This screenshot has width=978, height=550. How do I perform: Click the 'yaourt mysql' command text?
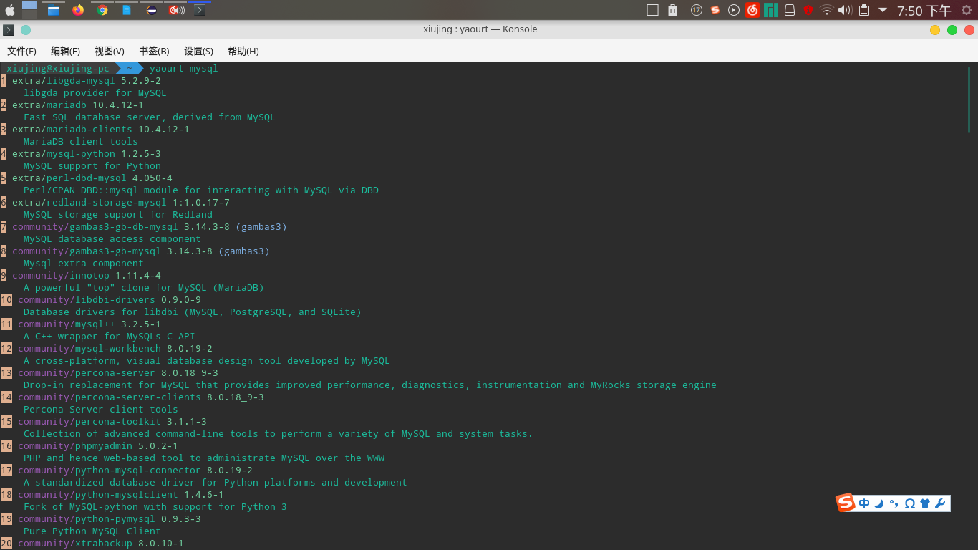(x=183, y=69)
